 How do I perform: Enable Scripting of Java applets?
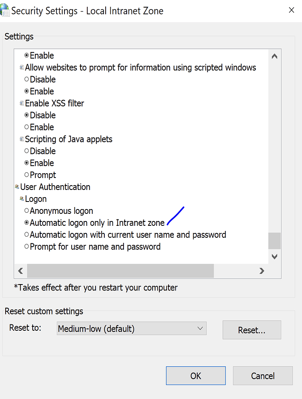point(26,163)
